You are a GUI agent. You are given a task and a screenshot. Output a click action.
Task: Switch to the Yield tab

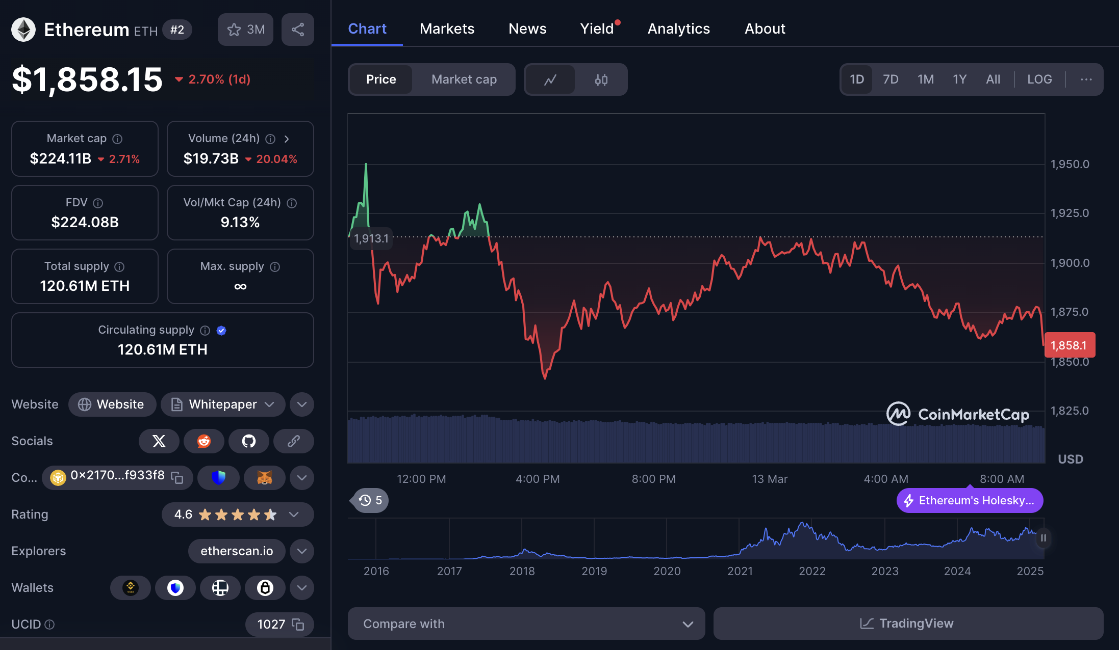[597, 29]
